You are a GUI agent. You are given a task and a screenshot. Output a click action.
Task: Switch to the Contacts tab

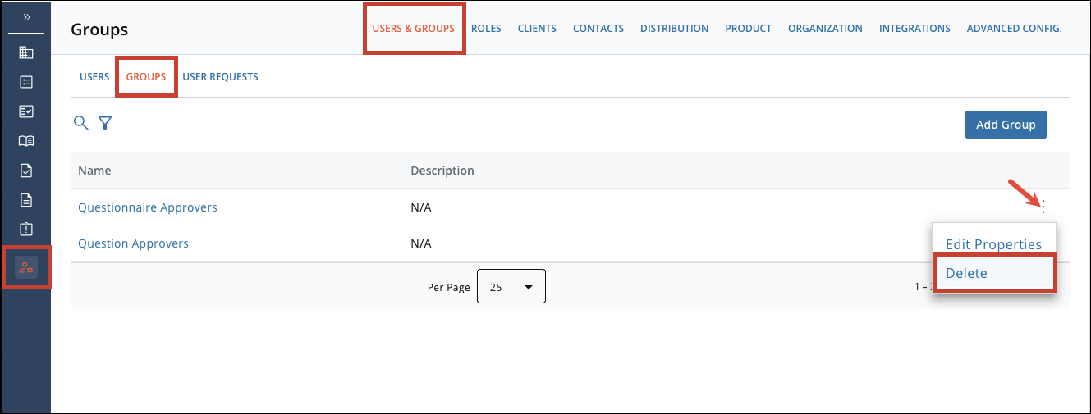598,28
